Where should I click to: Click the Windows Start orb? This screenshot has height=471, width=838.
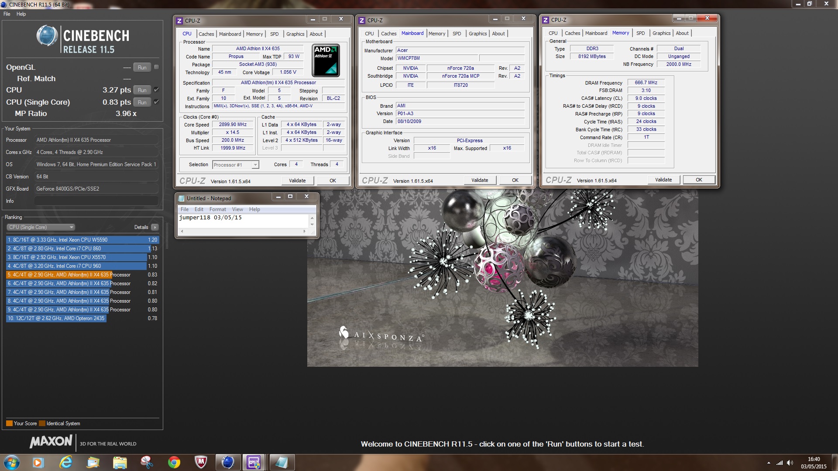coord(12,462)
